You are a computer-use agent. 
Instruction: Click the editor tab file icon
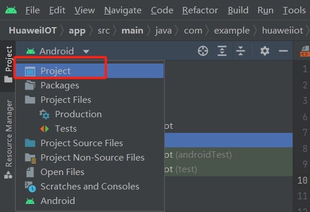[x=305, y=51]
